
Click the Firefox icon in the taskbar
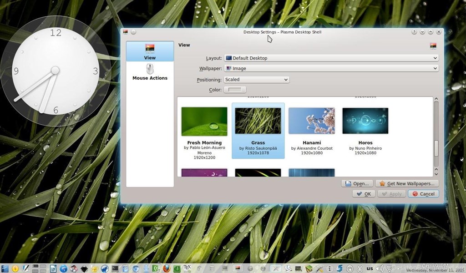pos(166,268)
